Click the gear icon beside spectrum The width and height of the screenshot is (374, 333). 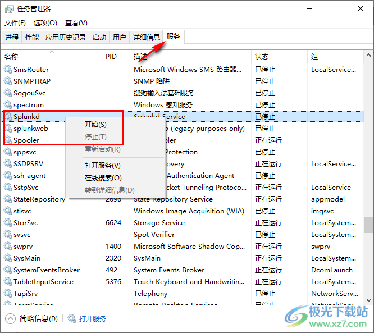tap(8, 104)
